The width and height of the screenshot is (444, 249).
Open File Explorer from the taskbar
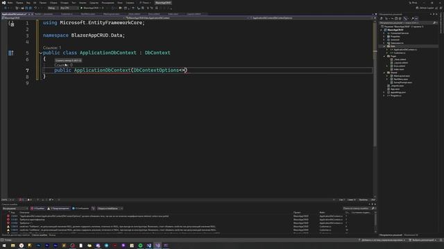13,246
